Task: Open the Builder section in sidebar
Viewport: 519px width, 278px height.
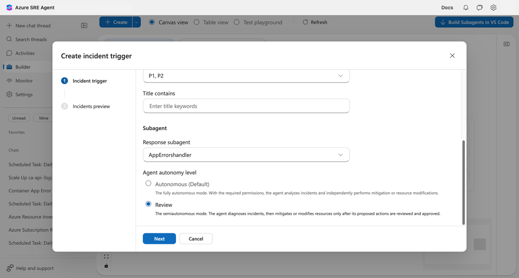Action: (x=24, y=66)
